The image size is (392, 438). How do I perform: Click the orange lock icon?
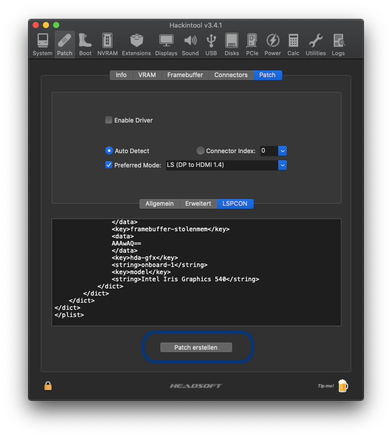[48, 386]
